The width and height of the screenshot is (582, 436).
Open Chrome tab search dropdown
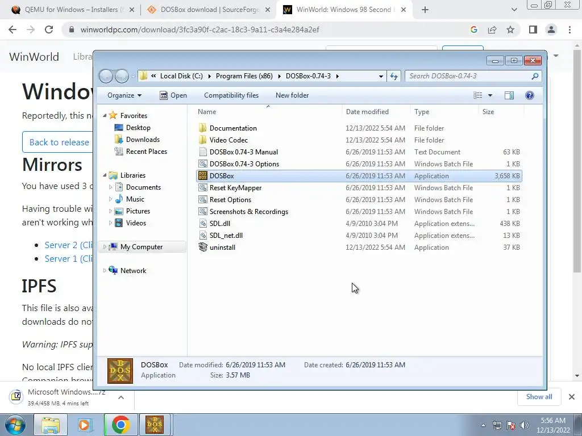pos(514,10)
